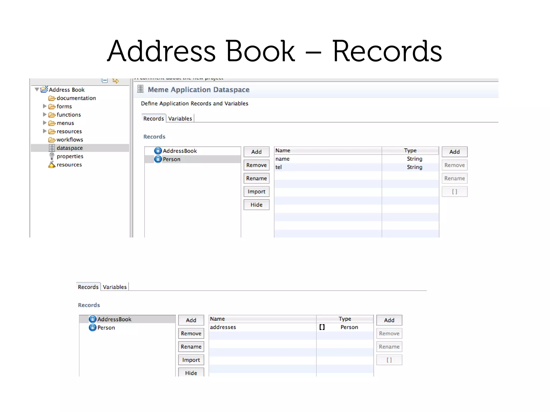Click the properties lightbulb icon
This screenshot has width=550, height=412.
pos(52,156)
